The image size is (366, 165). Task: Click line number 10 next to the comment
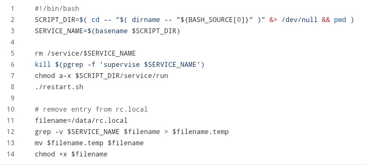[x=10, y=109]
